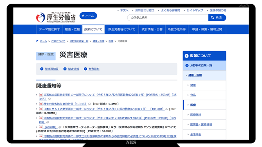Image resolution: width=262 pixels, height=147 pixels.
Task: Click the 厚生労働省 logo
Action: 56,17
